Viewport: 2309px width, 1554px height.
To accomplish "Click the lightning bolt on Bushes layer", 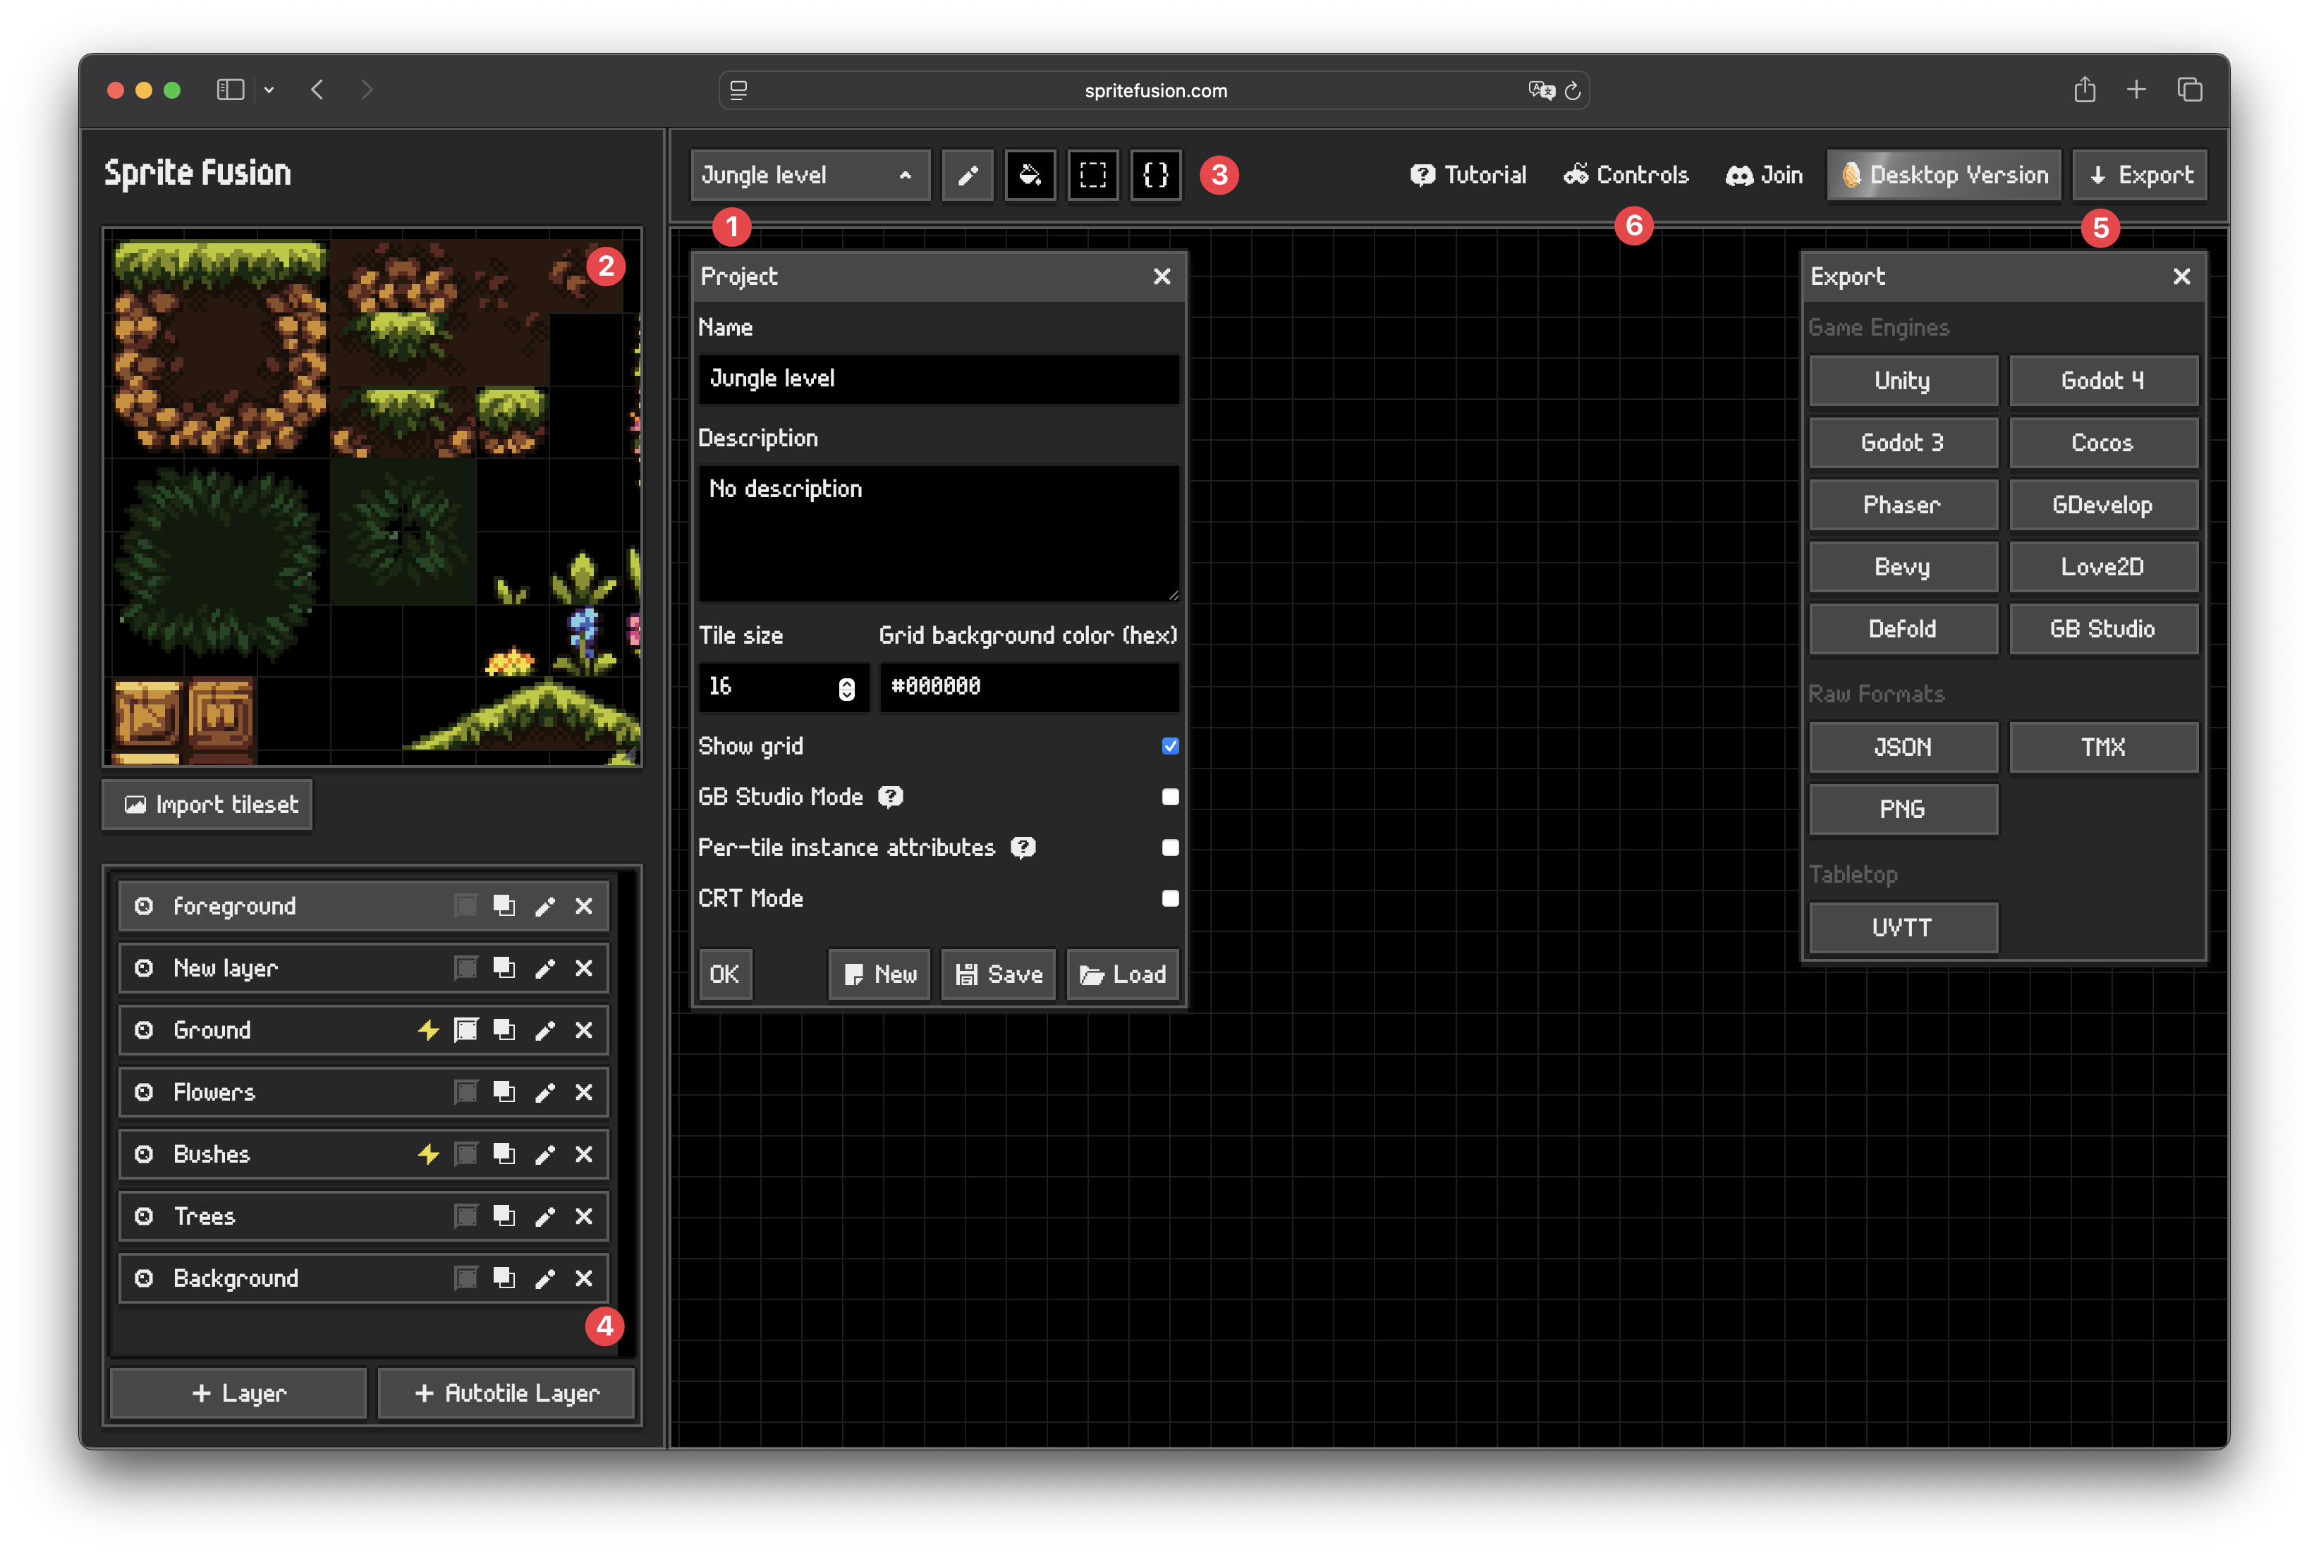I will (x=427, y=1154).
